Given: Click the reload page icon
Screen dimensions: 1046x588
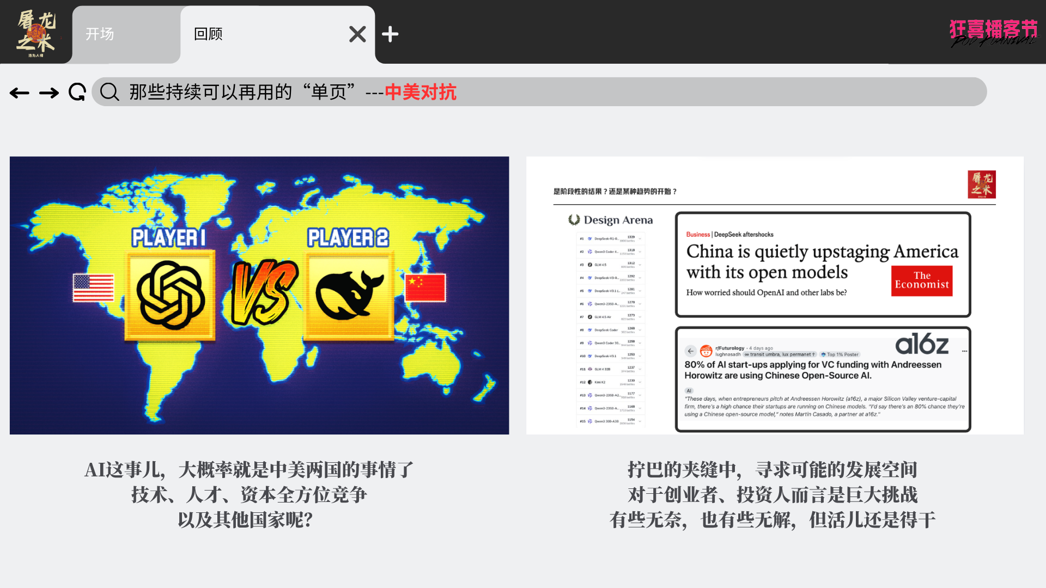Looking at the screenshot, I should click(x=77, y=92).
